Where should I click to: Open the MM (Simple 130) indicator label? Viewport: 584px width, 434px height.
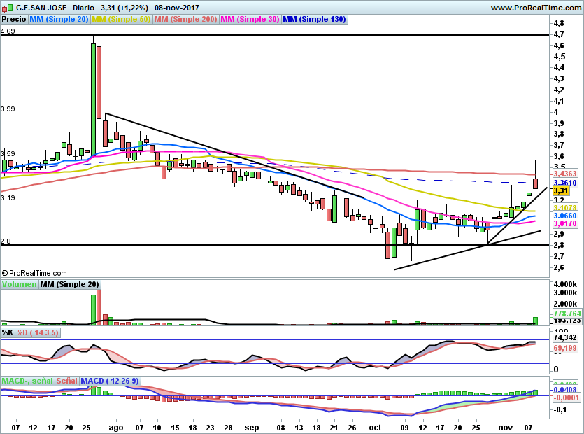click(x=314, y=20)
